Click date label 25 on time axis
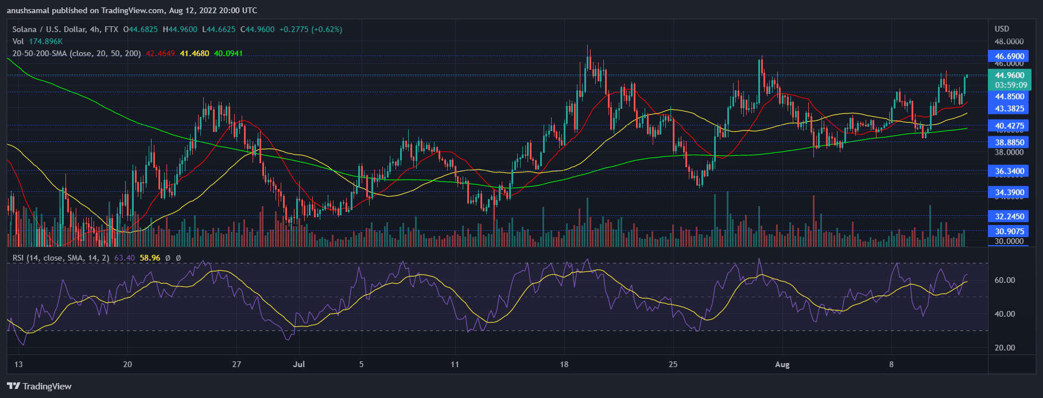The image size is (1043, 398). (673, 364)
